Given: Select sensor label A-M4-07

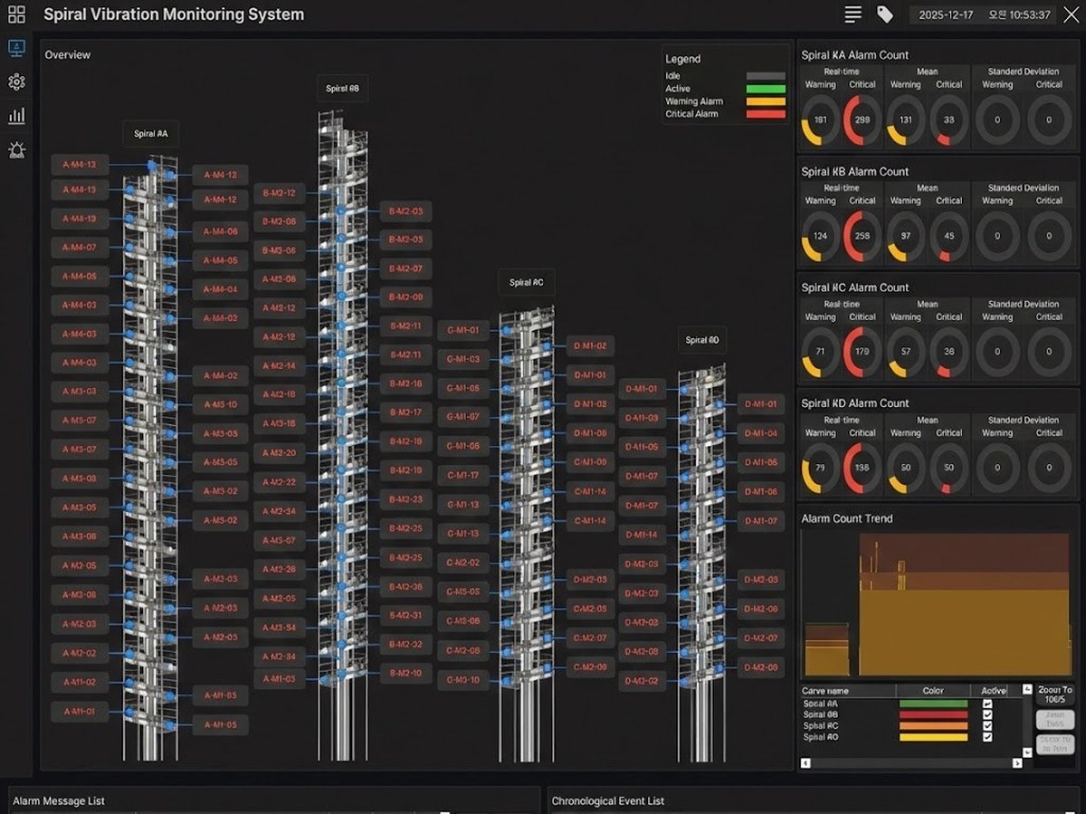Looking at the screenshot, I should (x=80, y=247).
